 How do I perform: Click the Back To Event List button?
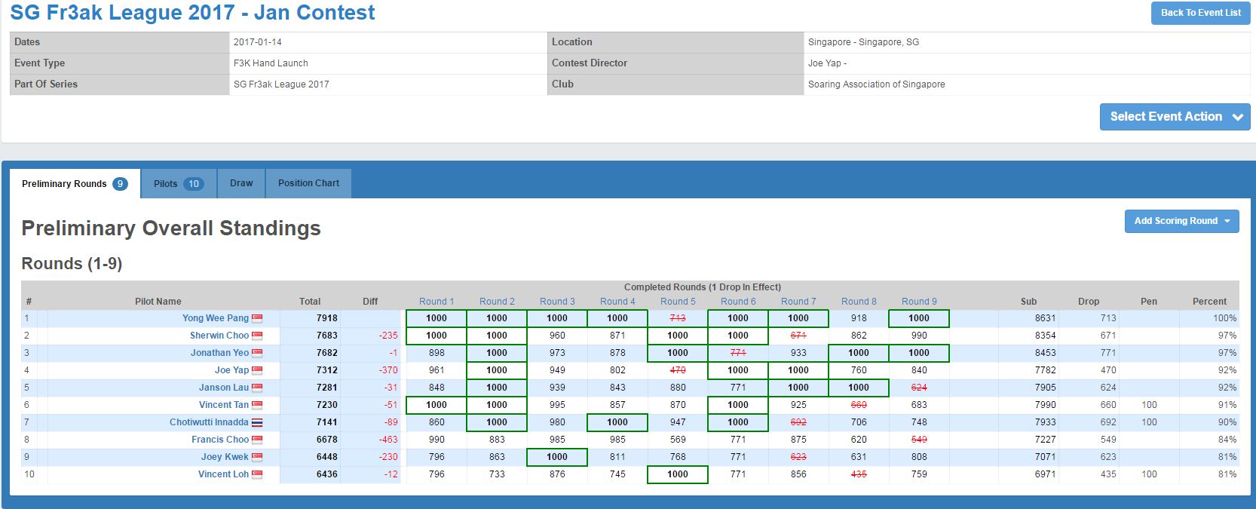point(1200,13)
